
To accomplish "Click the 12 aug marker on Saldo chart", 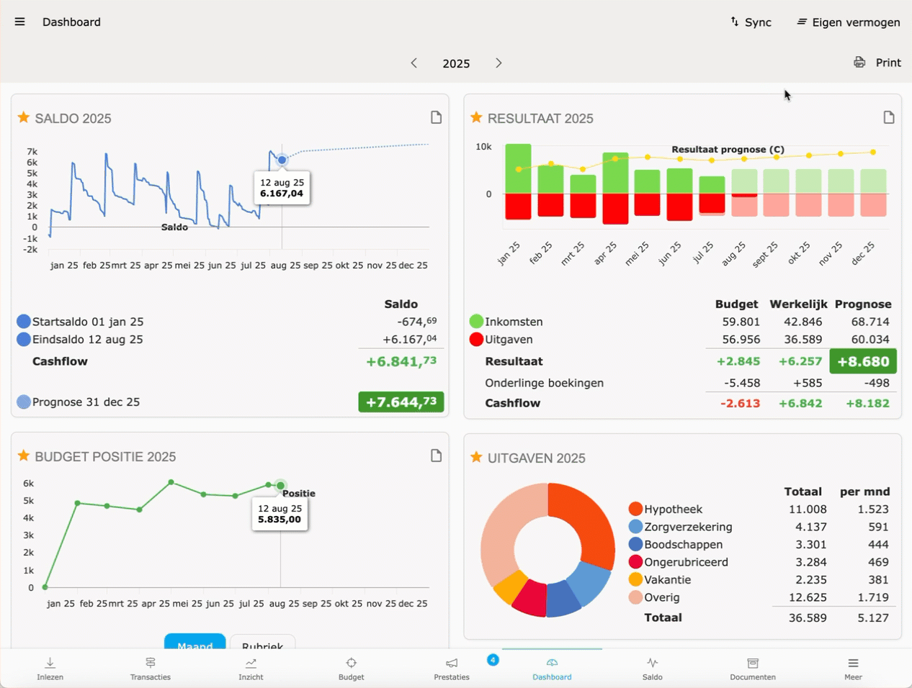I will point(282,160).
